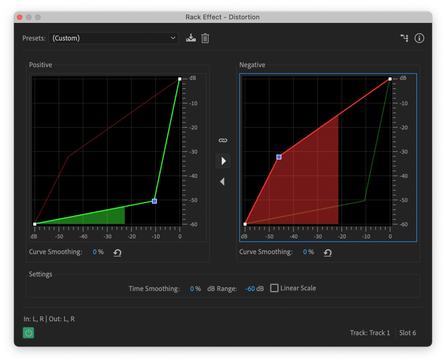Toggle the link curves chain icon

pyautogui.click(x=223, y=140)
